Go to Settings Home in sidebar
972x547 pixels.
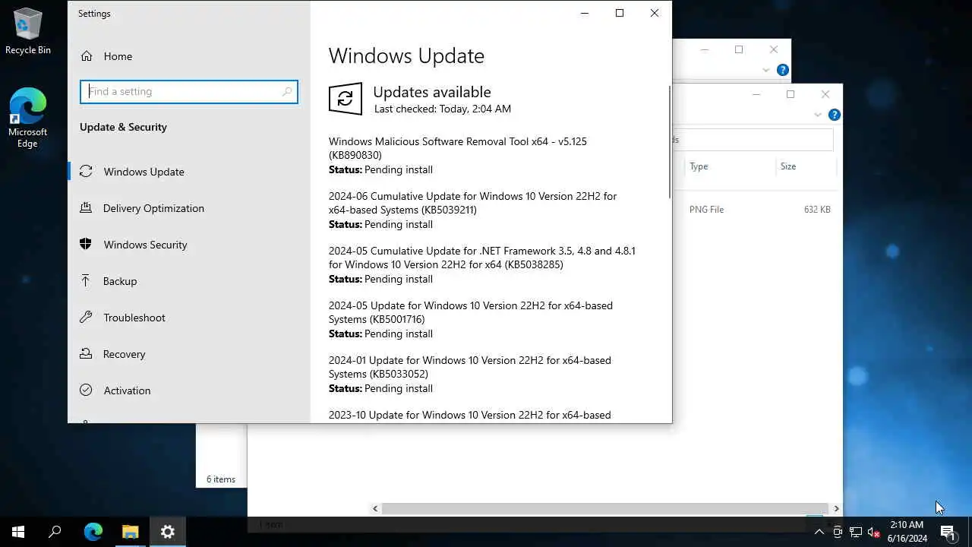point(106,56)
